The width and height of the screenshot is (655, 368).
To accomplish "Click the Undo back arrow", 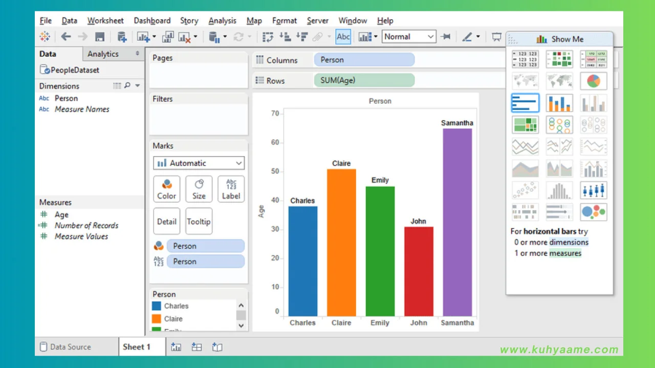I will tap(65, 37).
